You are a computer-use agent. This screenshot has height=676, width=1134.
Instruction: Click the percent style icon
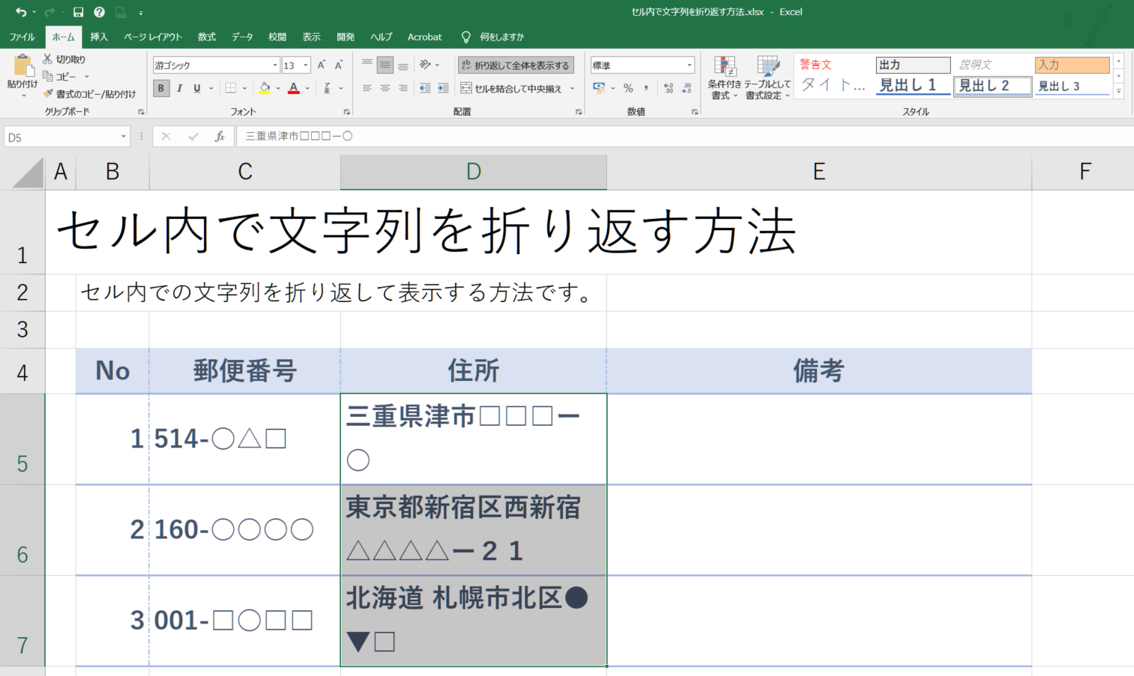click(x=628, y=88)
